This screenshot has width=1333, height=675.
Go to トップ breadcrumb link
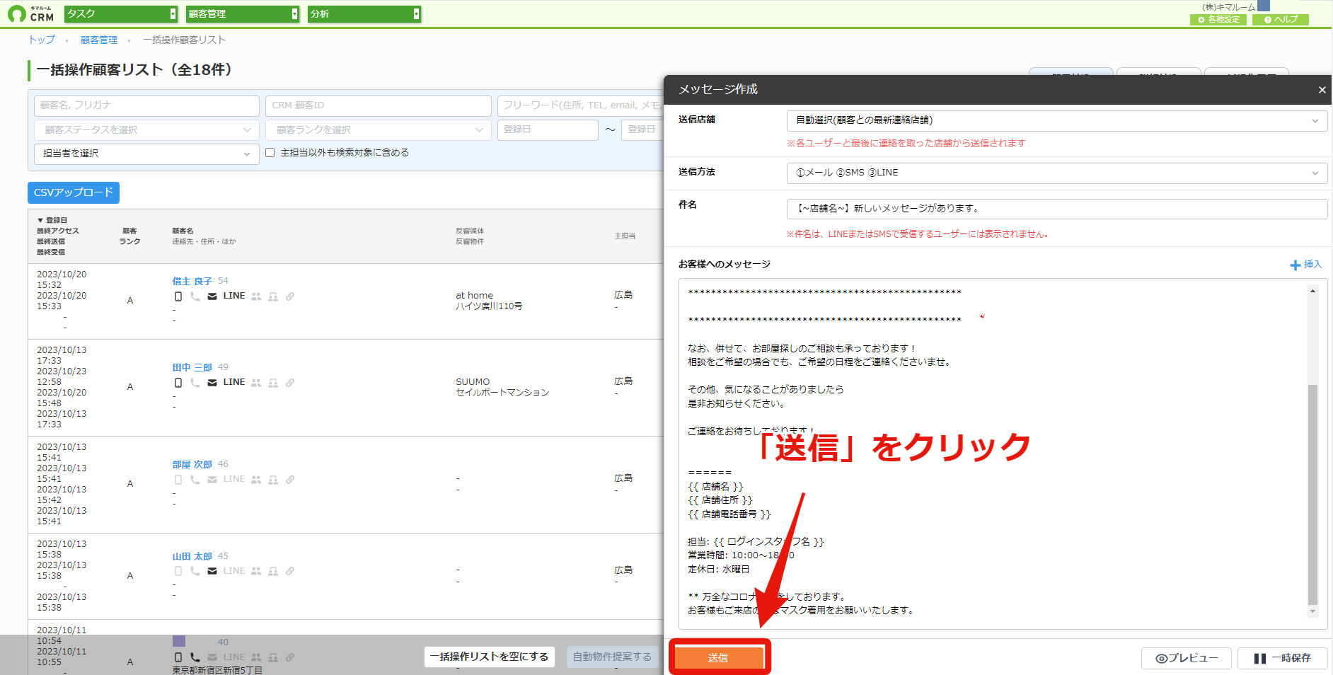(42, 40)
